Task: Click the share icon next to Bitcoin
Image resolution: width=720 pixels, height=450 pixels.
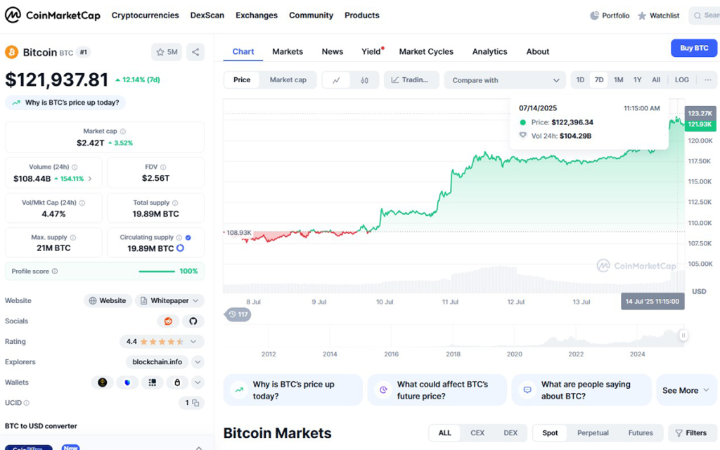Action: (195, 52)
